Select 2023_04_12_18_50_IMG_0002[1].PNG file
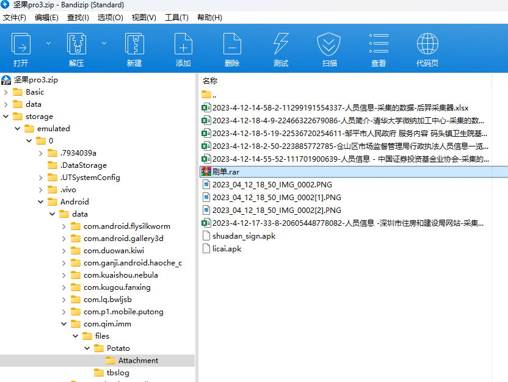Viewport: 508px width, 382px height. (x=271, y=198)
